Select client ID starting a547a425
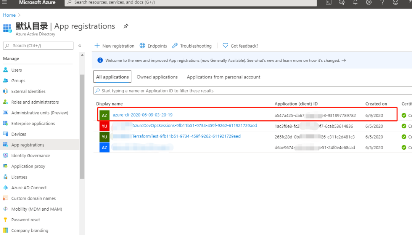Image resolution: width=412 pixels, height=235 pixels. coord(315,115)
